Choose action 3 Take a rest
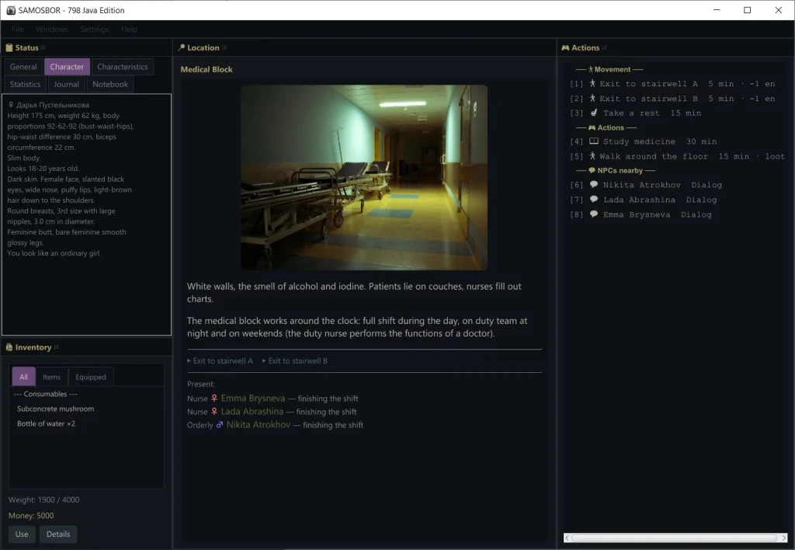 coord(636,113)
